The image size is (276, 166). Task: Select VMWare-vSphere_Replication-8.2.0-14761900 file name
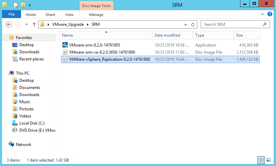[109, 59]
